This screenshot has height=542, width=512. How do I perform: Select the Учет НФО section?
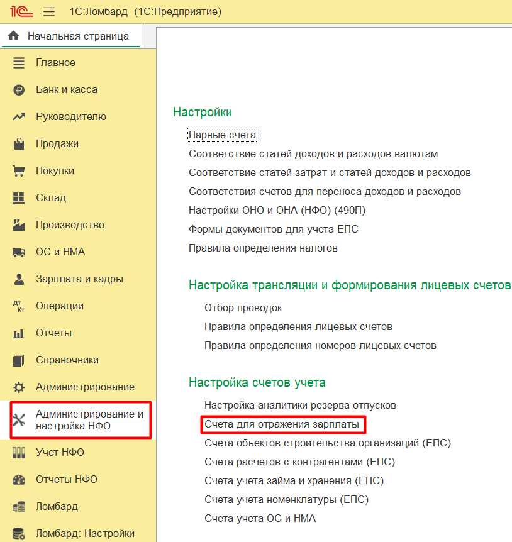60,453
